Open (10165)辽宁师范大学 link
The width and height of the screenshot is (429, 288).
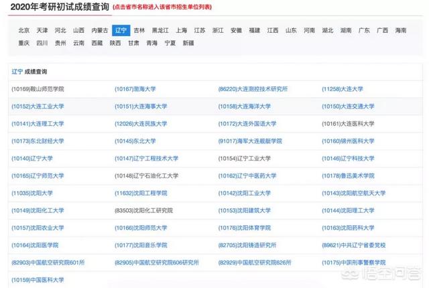[x=38, y=175]
